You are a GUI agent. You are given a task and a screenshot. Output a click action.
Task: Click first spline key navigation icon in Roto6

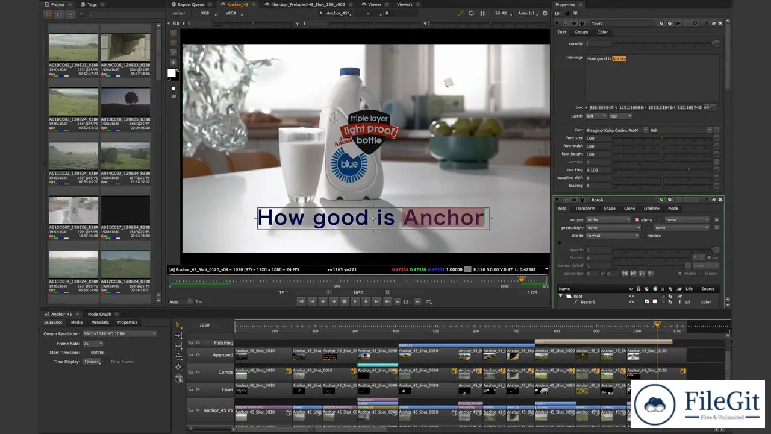coord(625,274)
